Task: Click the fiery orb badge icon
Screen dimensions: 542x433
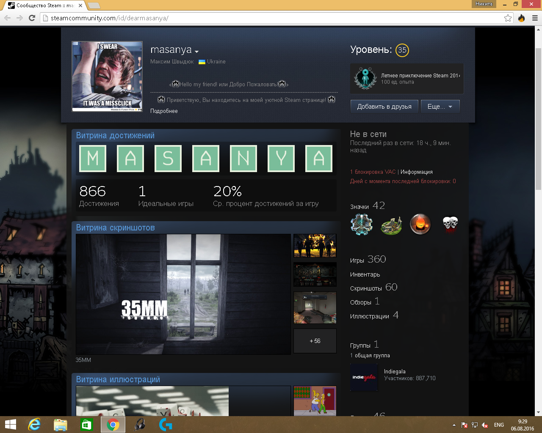Action: [x=420, y=224]
